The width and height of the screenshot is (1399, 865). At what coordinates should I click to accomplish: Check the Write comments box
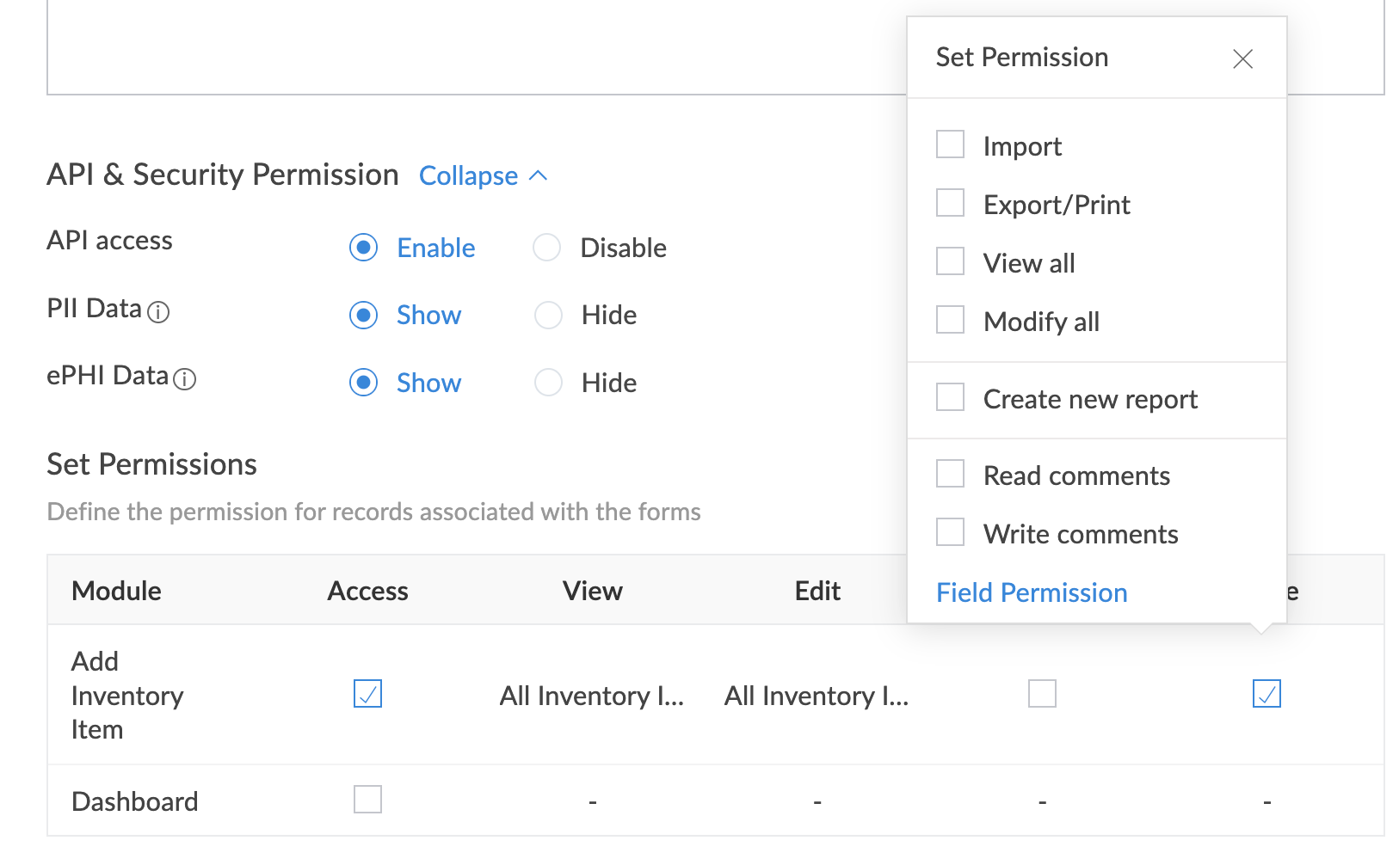(950, 532)
